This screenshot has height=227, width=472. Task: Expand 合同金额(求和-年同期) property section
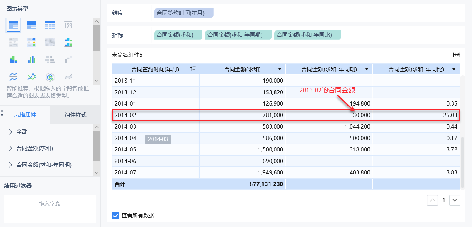pos(10,165)
